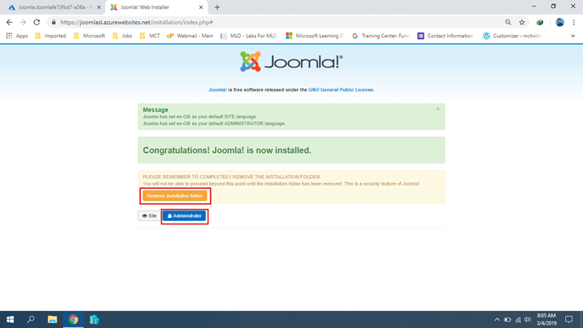View the Site button
Image resolution: width=583 pixels, height=328 pixels.
click(x=149, y=215)
